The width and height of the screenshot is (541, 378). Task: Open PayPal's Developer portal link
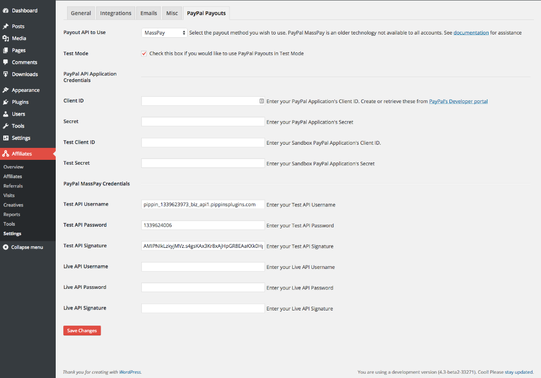pos(458,101)
